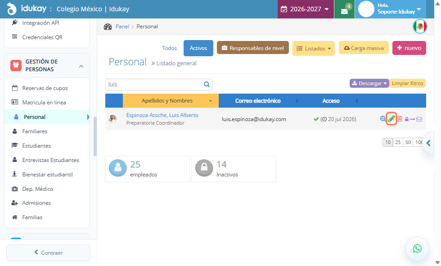The height and width of the screenshot is (266, 441).
Task: Switch to the Todos filter tab
Action: tap(169, 48)
